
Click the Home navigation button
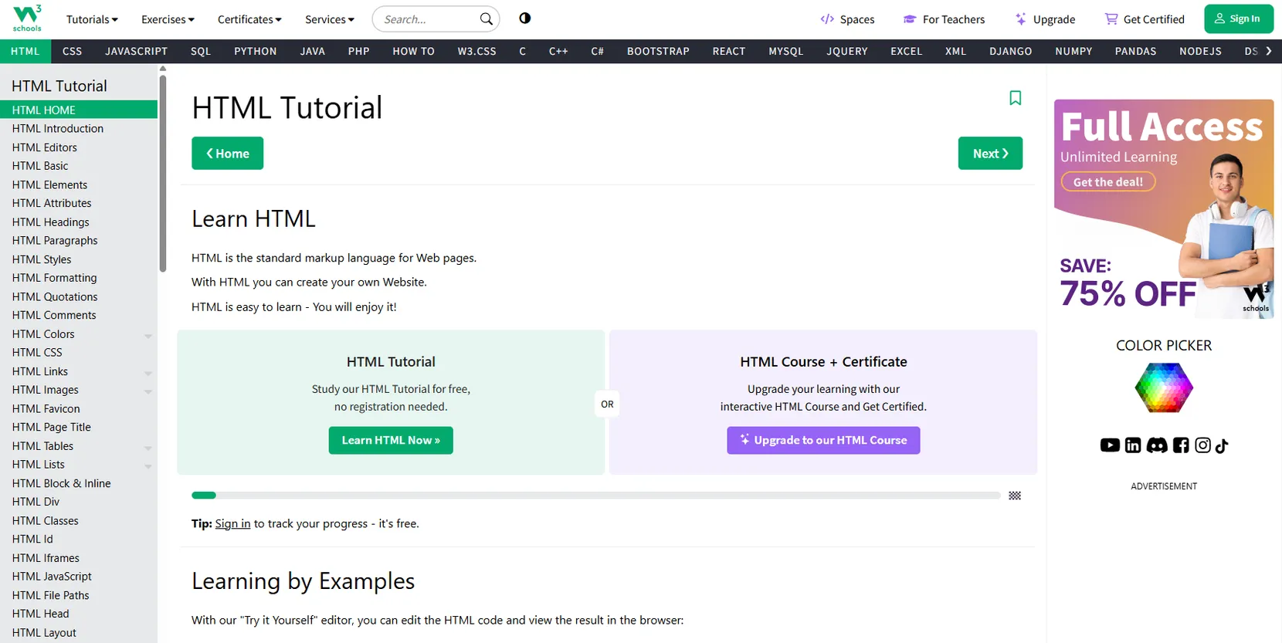(x=227, y=153)
